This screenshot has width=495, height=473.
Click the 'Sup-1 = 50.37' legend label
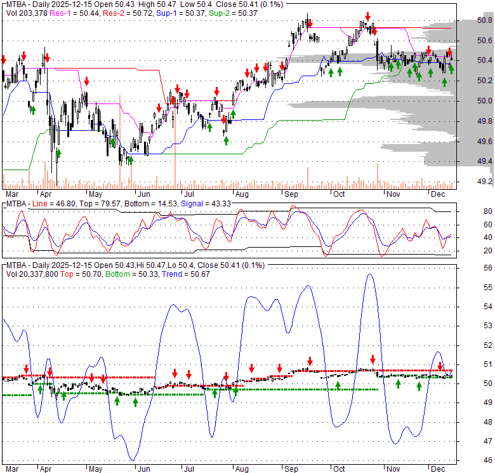point(181,13)
